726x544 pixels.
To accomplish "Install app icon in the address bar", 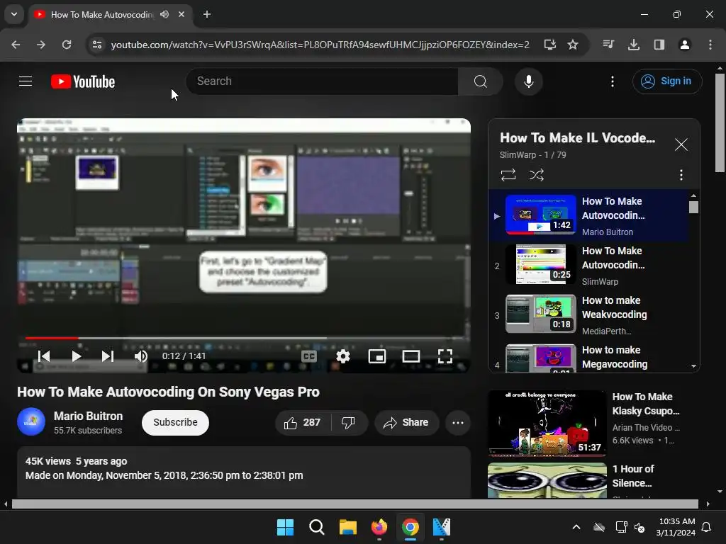I will point(549,45).
